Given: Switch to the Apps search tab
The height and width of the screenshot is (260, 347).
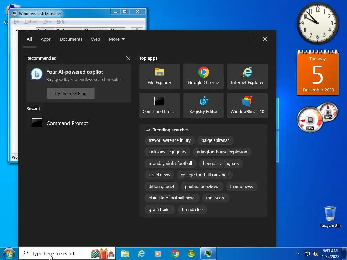Looking at the screenshot, I should point(46,39).
